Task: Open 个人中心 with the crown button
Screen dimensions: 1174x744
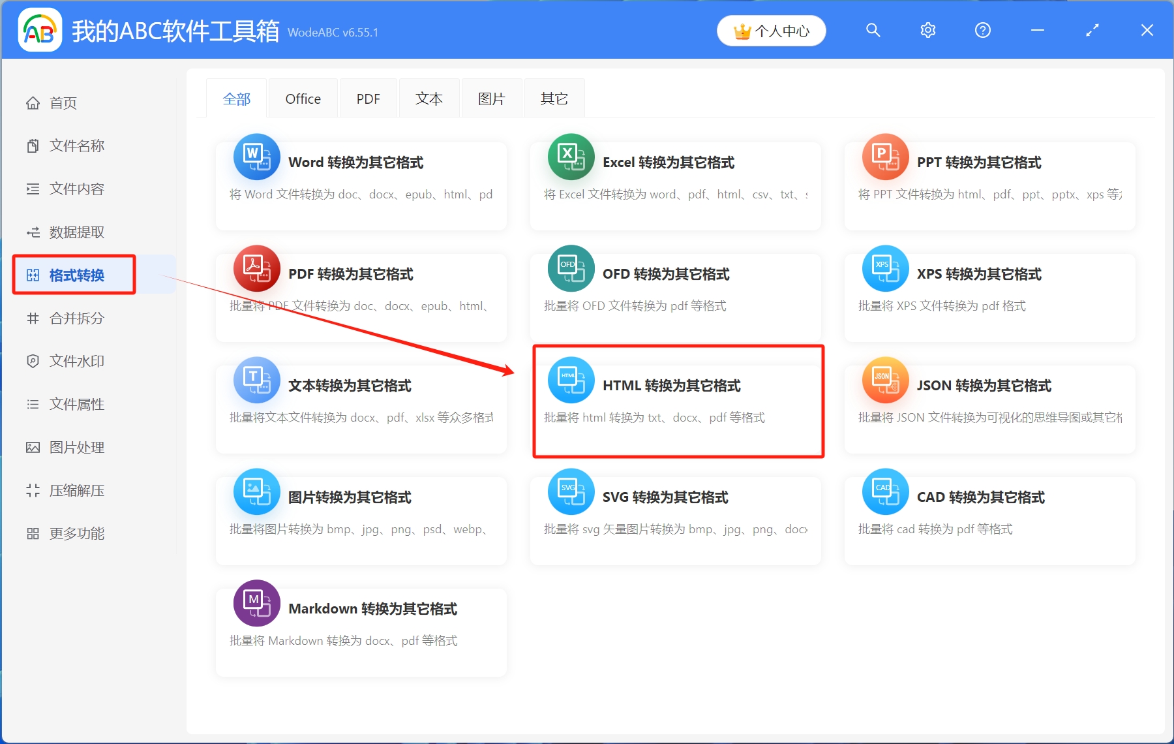Action: click(771, 30)
